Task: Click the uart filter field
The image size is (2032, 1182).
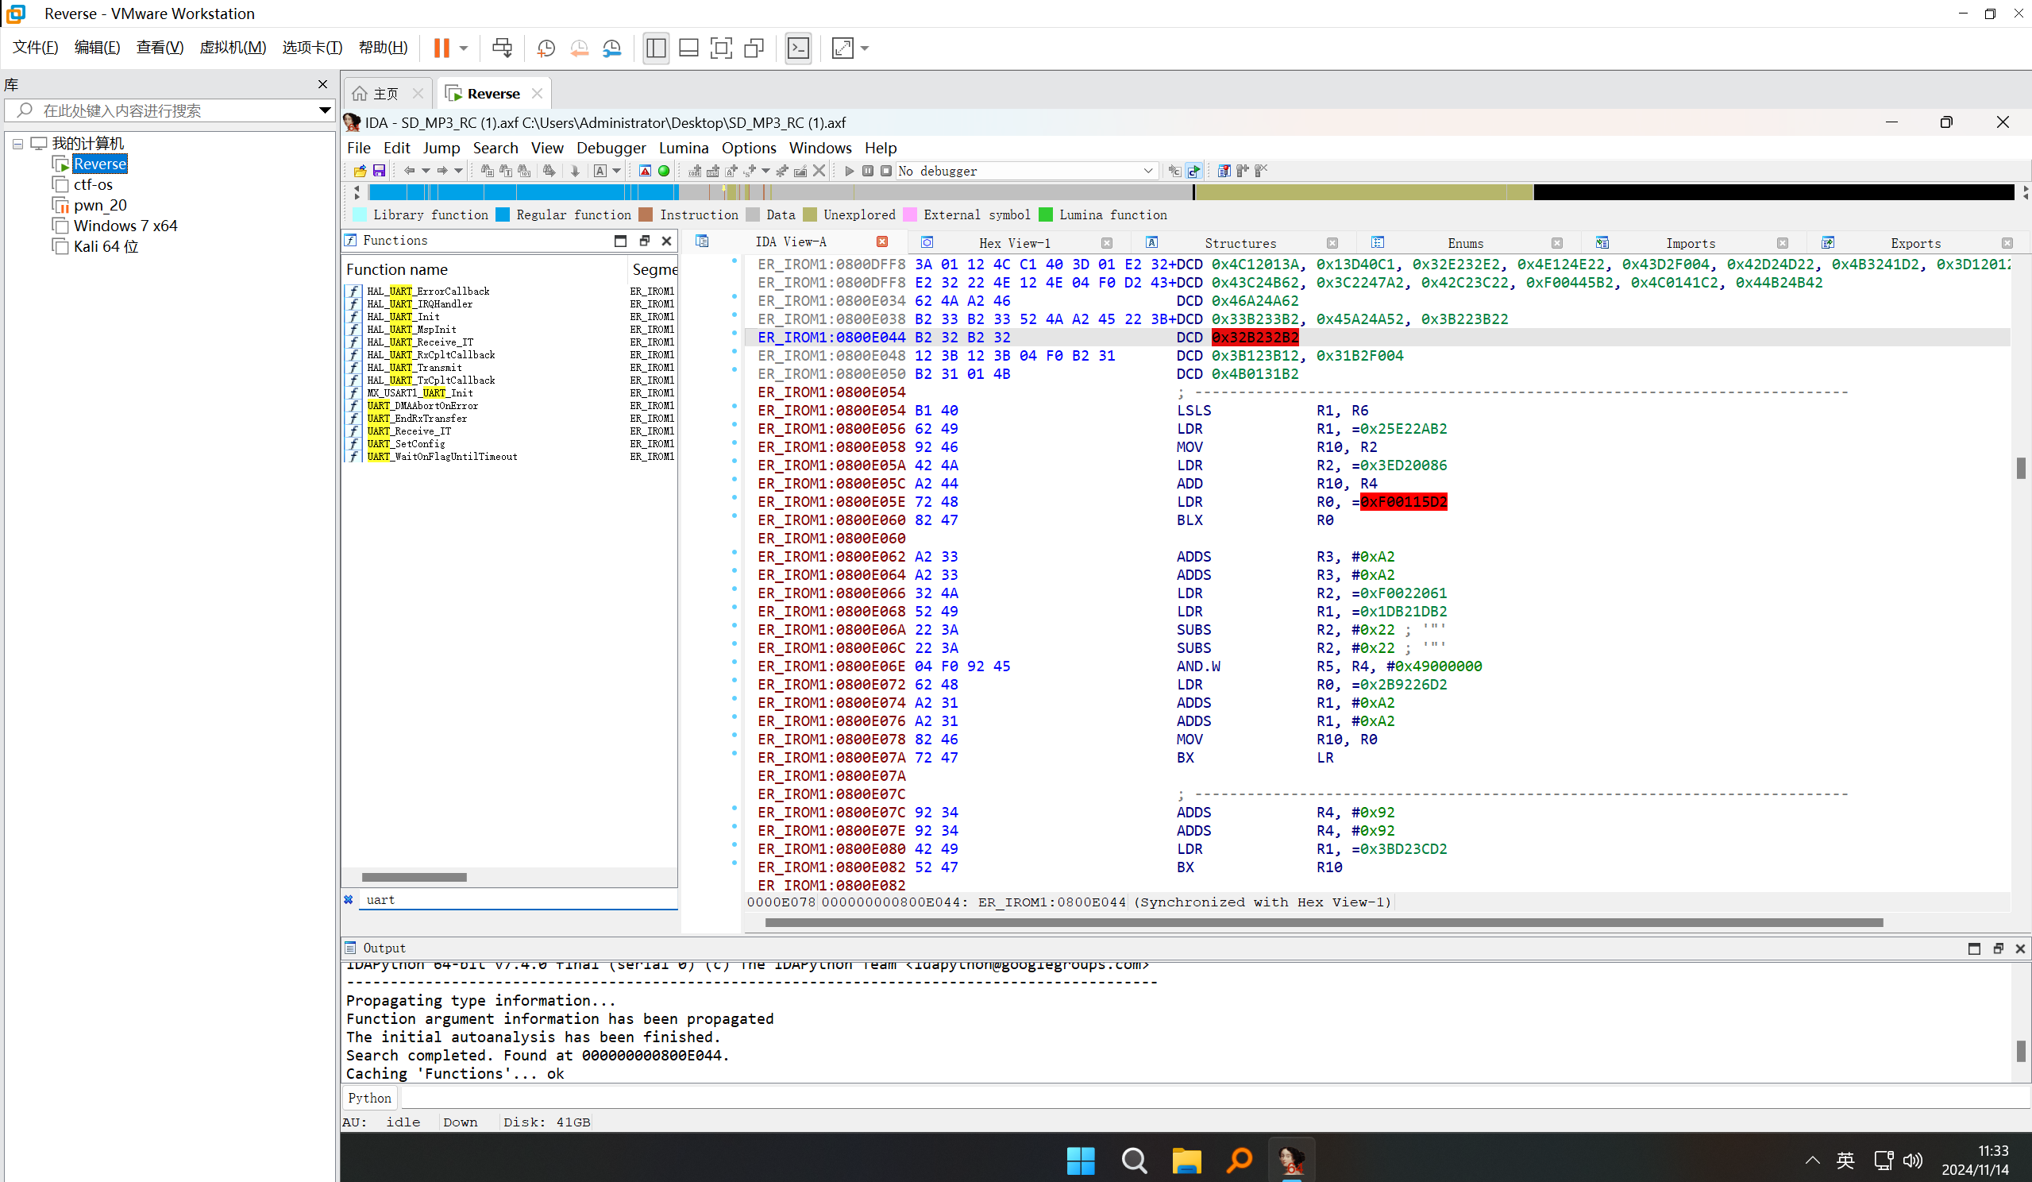Action: pos(519,900)
